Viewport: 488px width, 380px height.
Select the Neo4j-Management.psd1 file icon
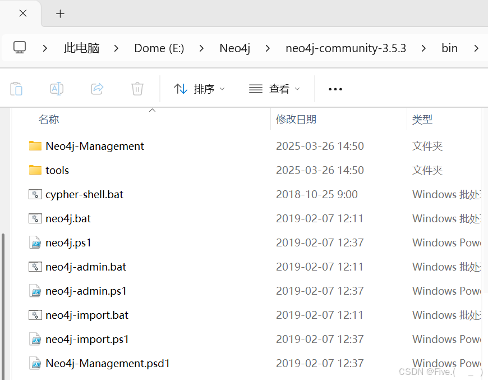(x=35, y=363)
